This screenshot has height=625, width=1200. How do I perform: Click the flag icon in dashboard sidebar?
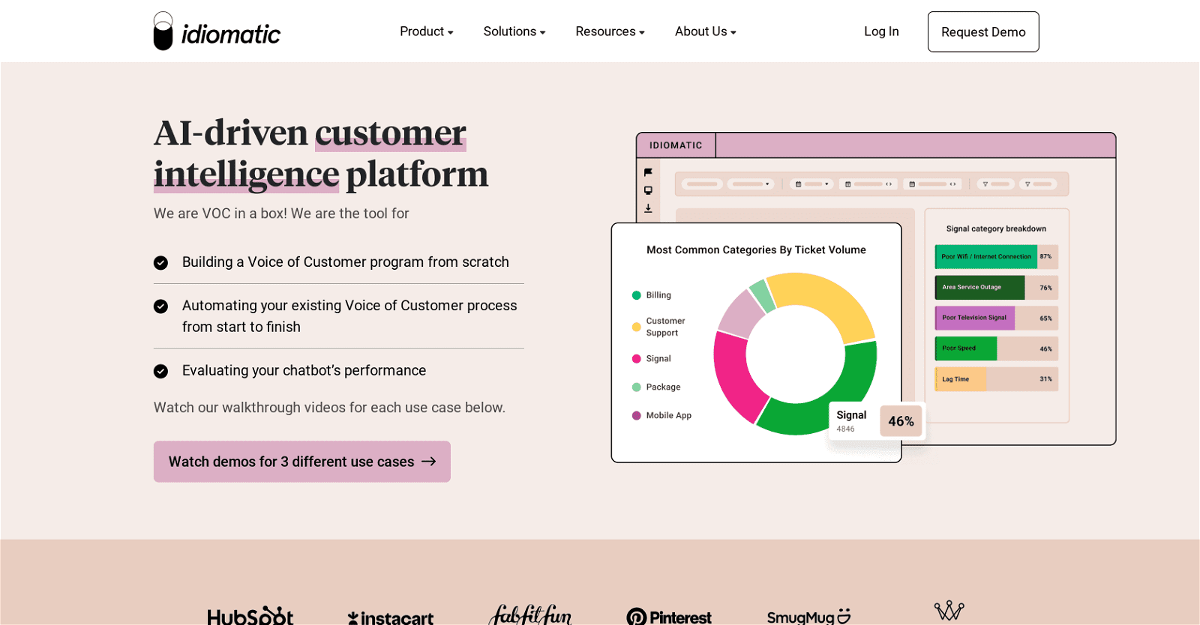click(648, 172)
